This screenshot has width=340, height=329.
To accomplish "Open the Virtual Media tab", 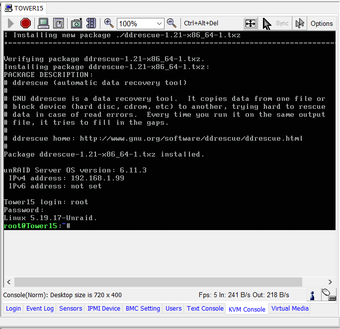I will tap(290, 309).
